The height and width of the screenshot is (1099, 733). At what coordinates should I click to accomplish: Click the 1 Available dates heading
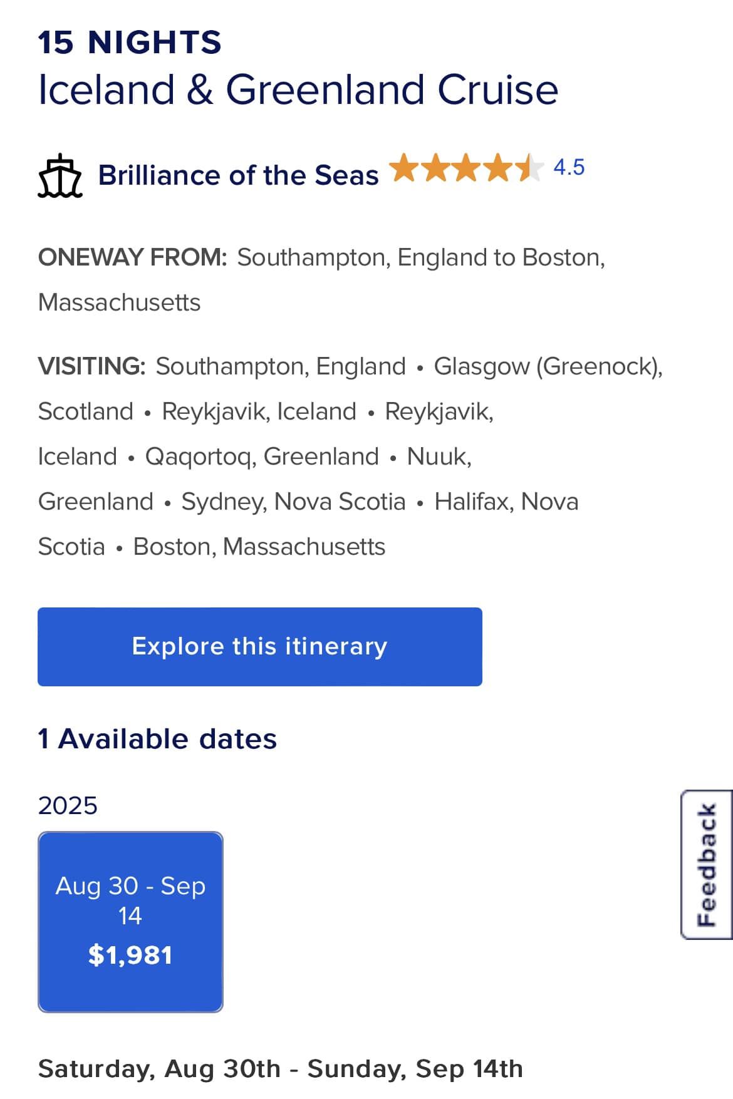pyautogui.click(x=157, y=739)
